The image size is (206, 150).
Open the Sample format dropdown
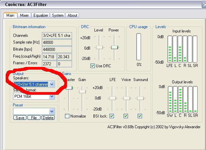pos(52,96)
